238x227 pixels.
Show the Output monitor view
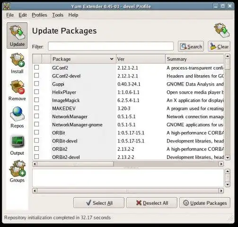pos(17,145)
